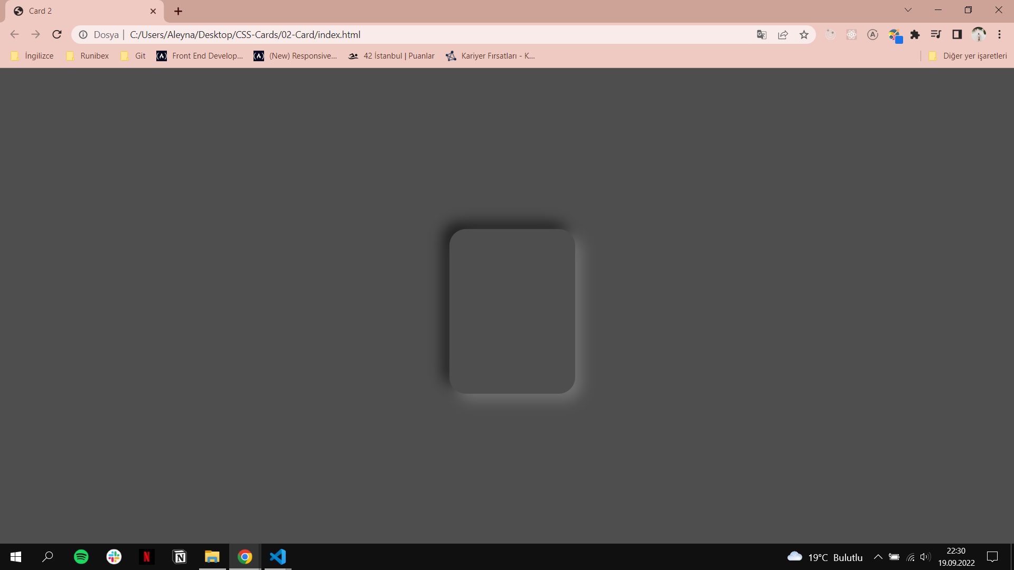Open Chrome's side panel icon

tap(957, 34)
